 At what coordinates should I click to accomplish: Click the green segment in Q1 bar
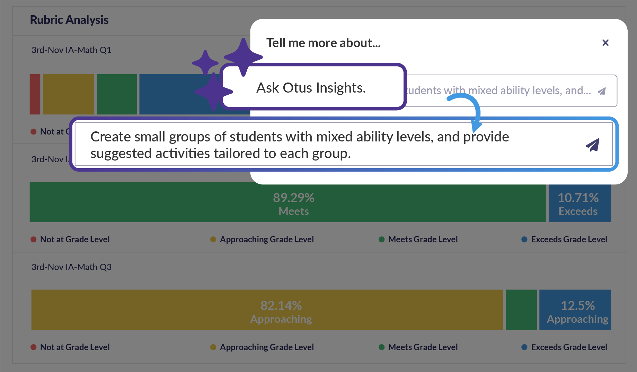(117, 94)
